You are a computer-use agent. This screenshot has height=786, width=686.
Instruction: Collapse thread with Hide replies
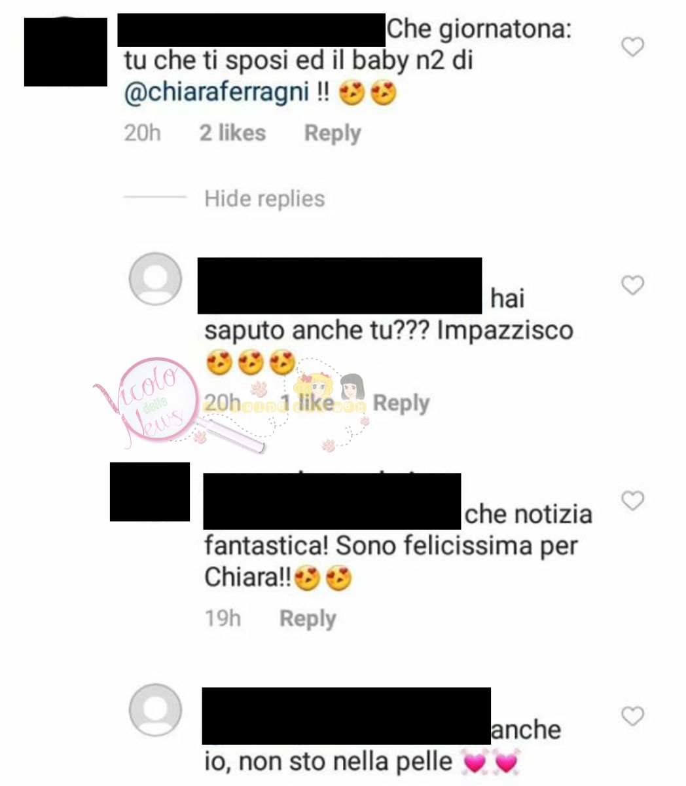264,198
